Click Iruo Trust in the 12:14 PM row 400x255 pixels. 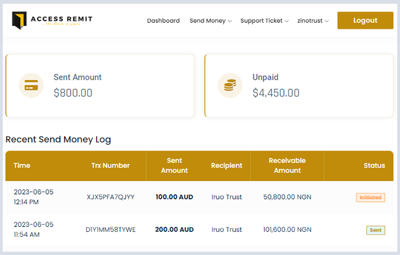pyautogui.click(x=227, y=197)
